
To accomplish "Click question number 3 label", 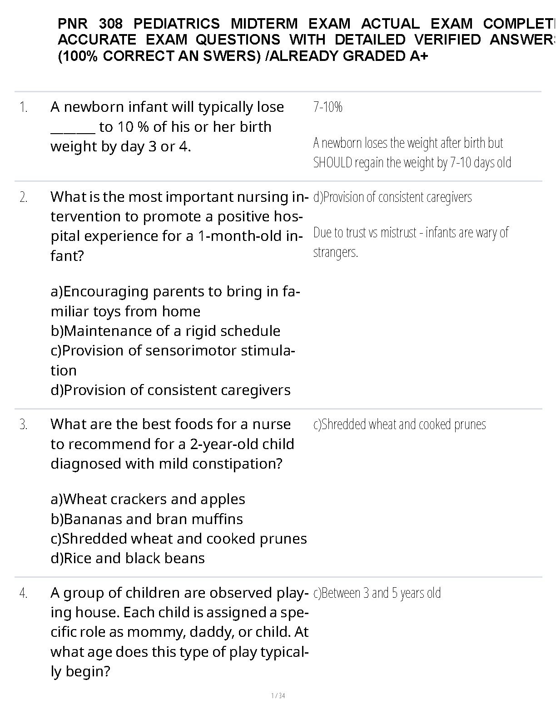I will (x=24, y=425).
